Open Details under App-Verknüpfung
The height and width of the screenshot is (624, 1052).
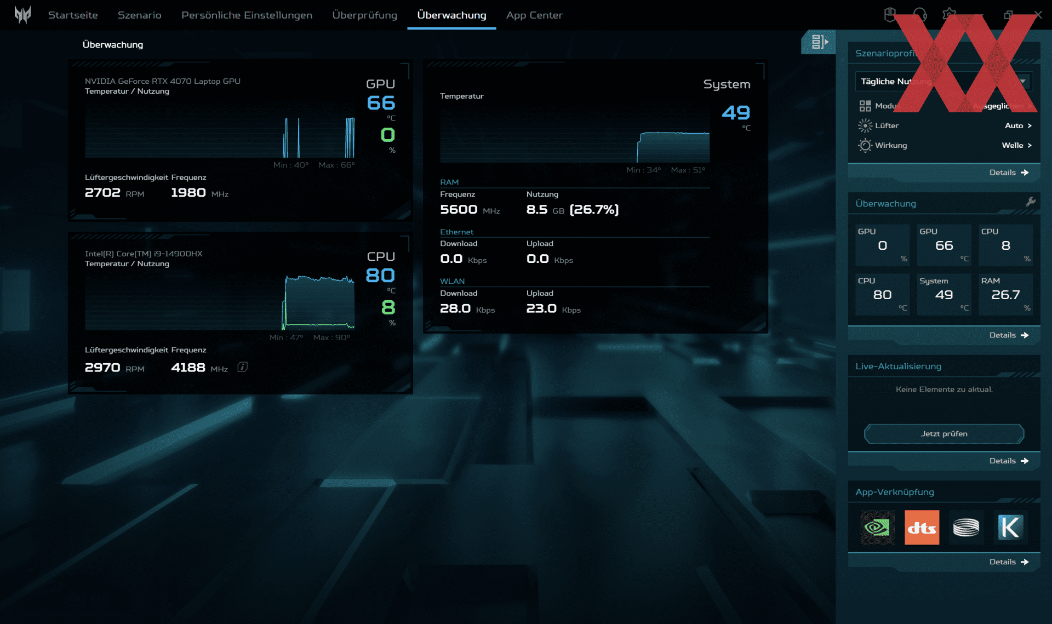pyautogui.click(x=1009, y=562)
